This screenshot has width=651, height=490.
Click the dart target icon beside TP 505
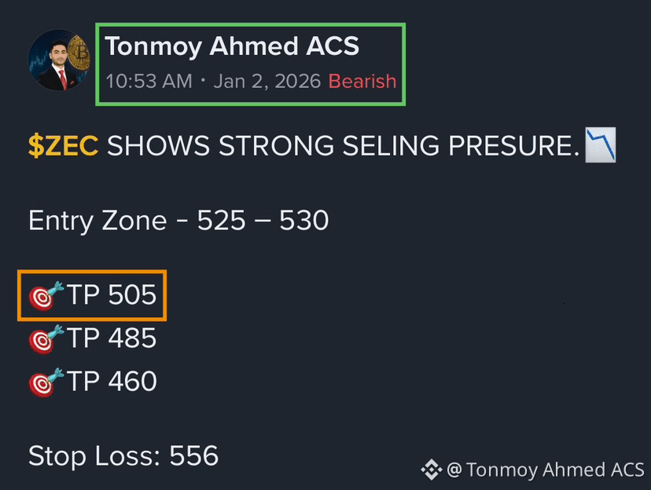click(46, 295)
